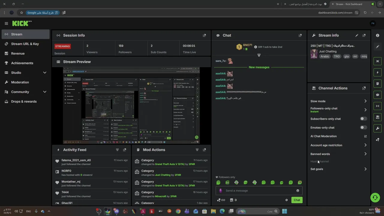Screen dimensions: 384x216
Task: Edit stream info with the pencil icon
Action: 357,35
